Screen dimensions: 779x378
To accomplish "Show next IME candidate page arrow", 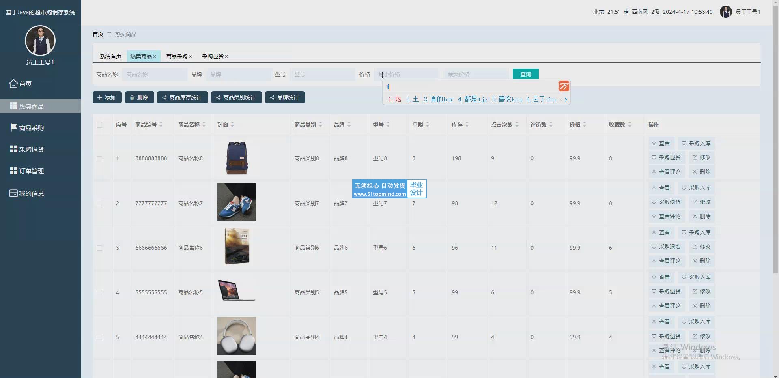I will click(x=566, y=99).
